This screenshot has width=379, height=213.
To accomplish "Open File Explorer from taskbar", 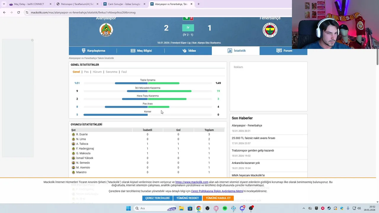I will point(181,208).
